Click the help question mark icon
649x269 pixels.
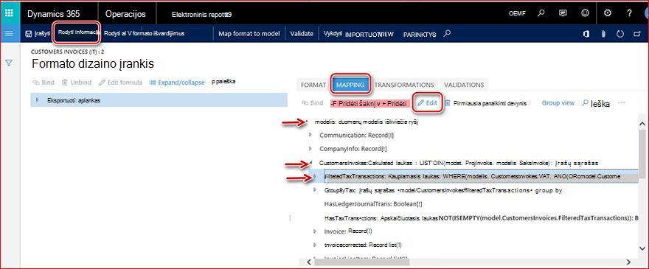pos(629,13)
